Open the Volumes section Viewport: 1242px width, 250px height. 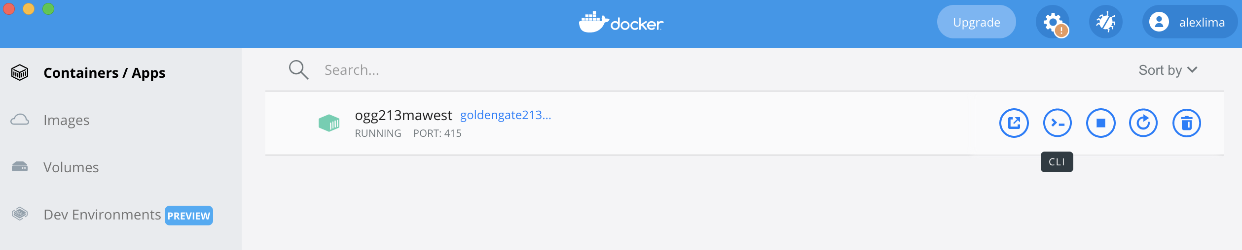point(71,167)
